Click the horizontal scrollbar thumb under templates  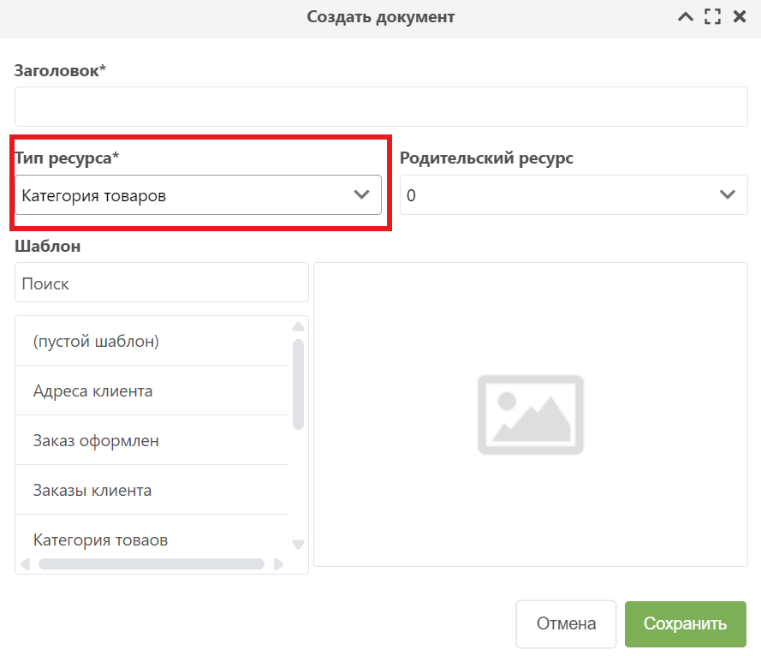click(151, 564)
